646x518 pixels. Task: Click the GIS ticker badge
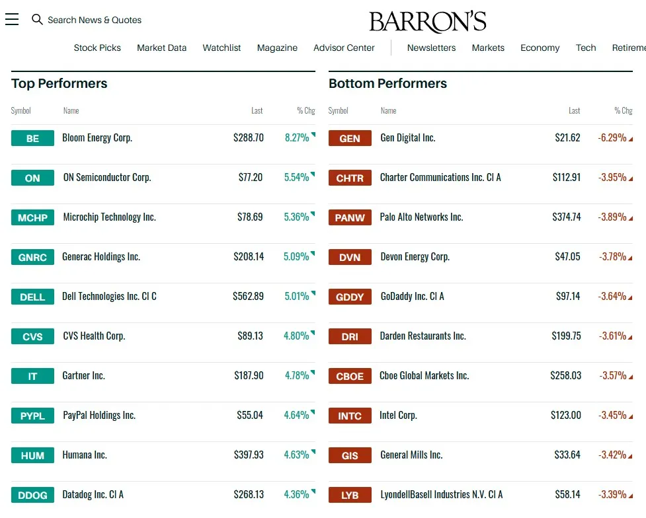[x=350, y=455]
